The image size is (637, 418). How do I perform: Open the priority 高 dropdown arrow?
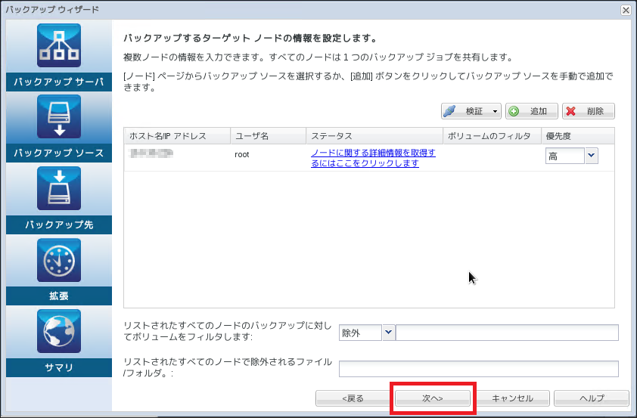[x=592, y=156]
